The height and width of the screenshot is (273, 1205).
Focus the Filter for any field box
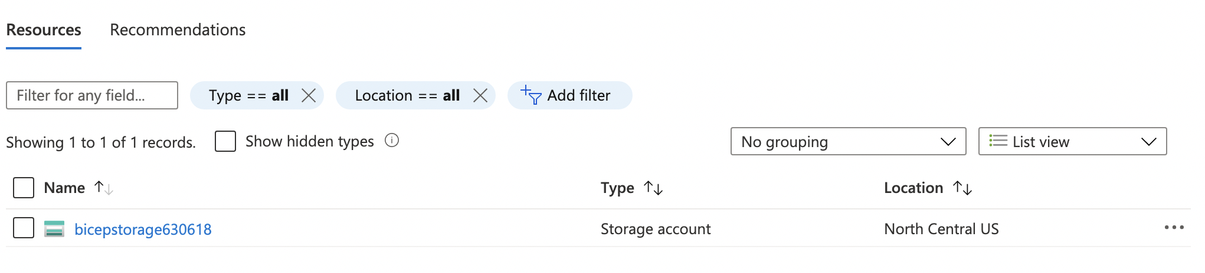click(92, 95)
